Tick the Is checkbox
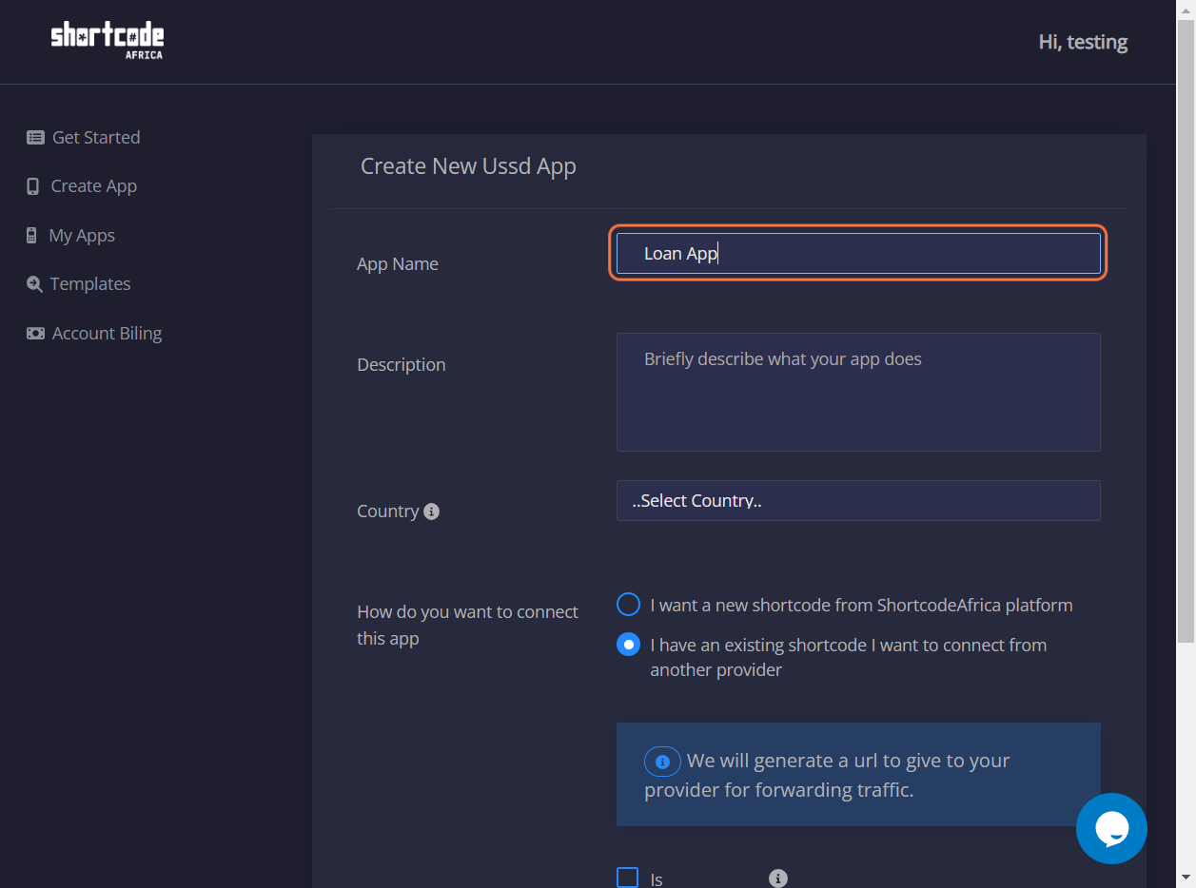Viewport: 1196px width, 888px height. point(627,878)
